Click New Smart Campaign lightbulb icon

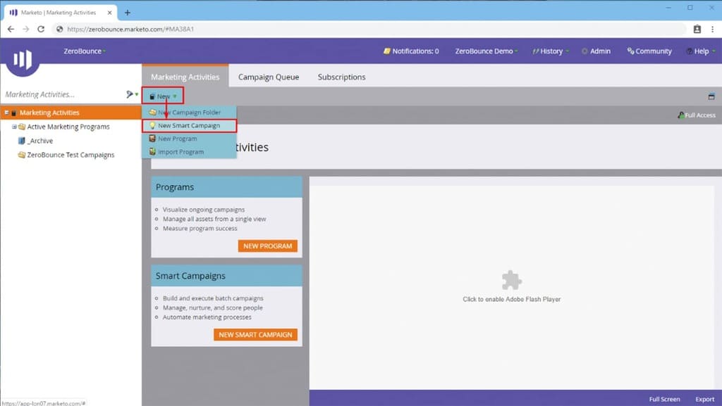click(x=152, y=125)
